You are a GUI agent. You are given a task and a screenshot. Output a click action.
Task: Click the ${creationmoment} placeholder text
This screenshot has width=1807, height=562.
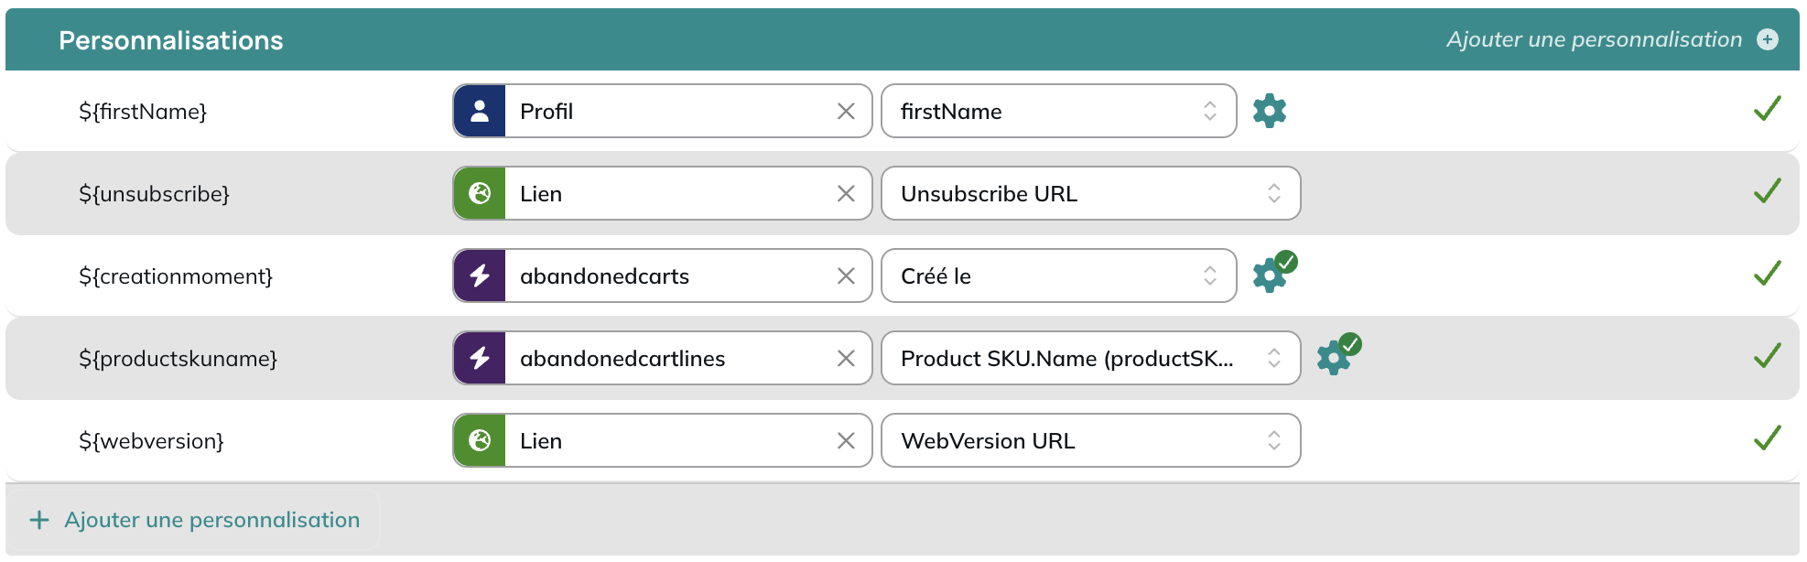click(x=176, y=276)
